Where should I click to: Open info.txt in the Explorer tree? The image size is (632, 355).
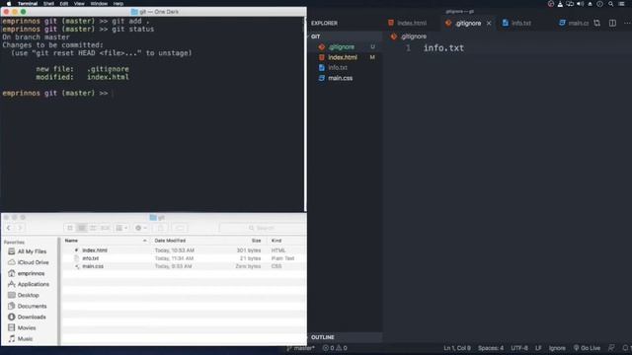coord(345,68)
